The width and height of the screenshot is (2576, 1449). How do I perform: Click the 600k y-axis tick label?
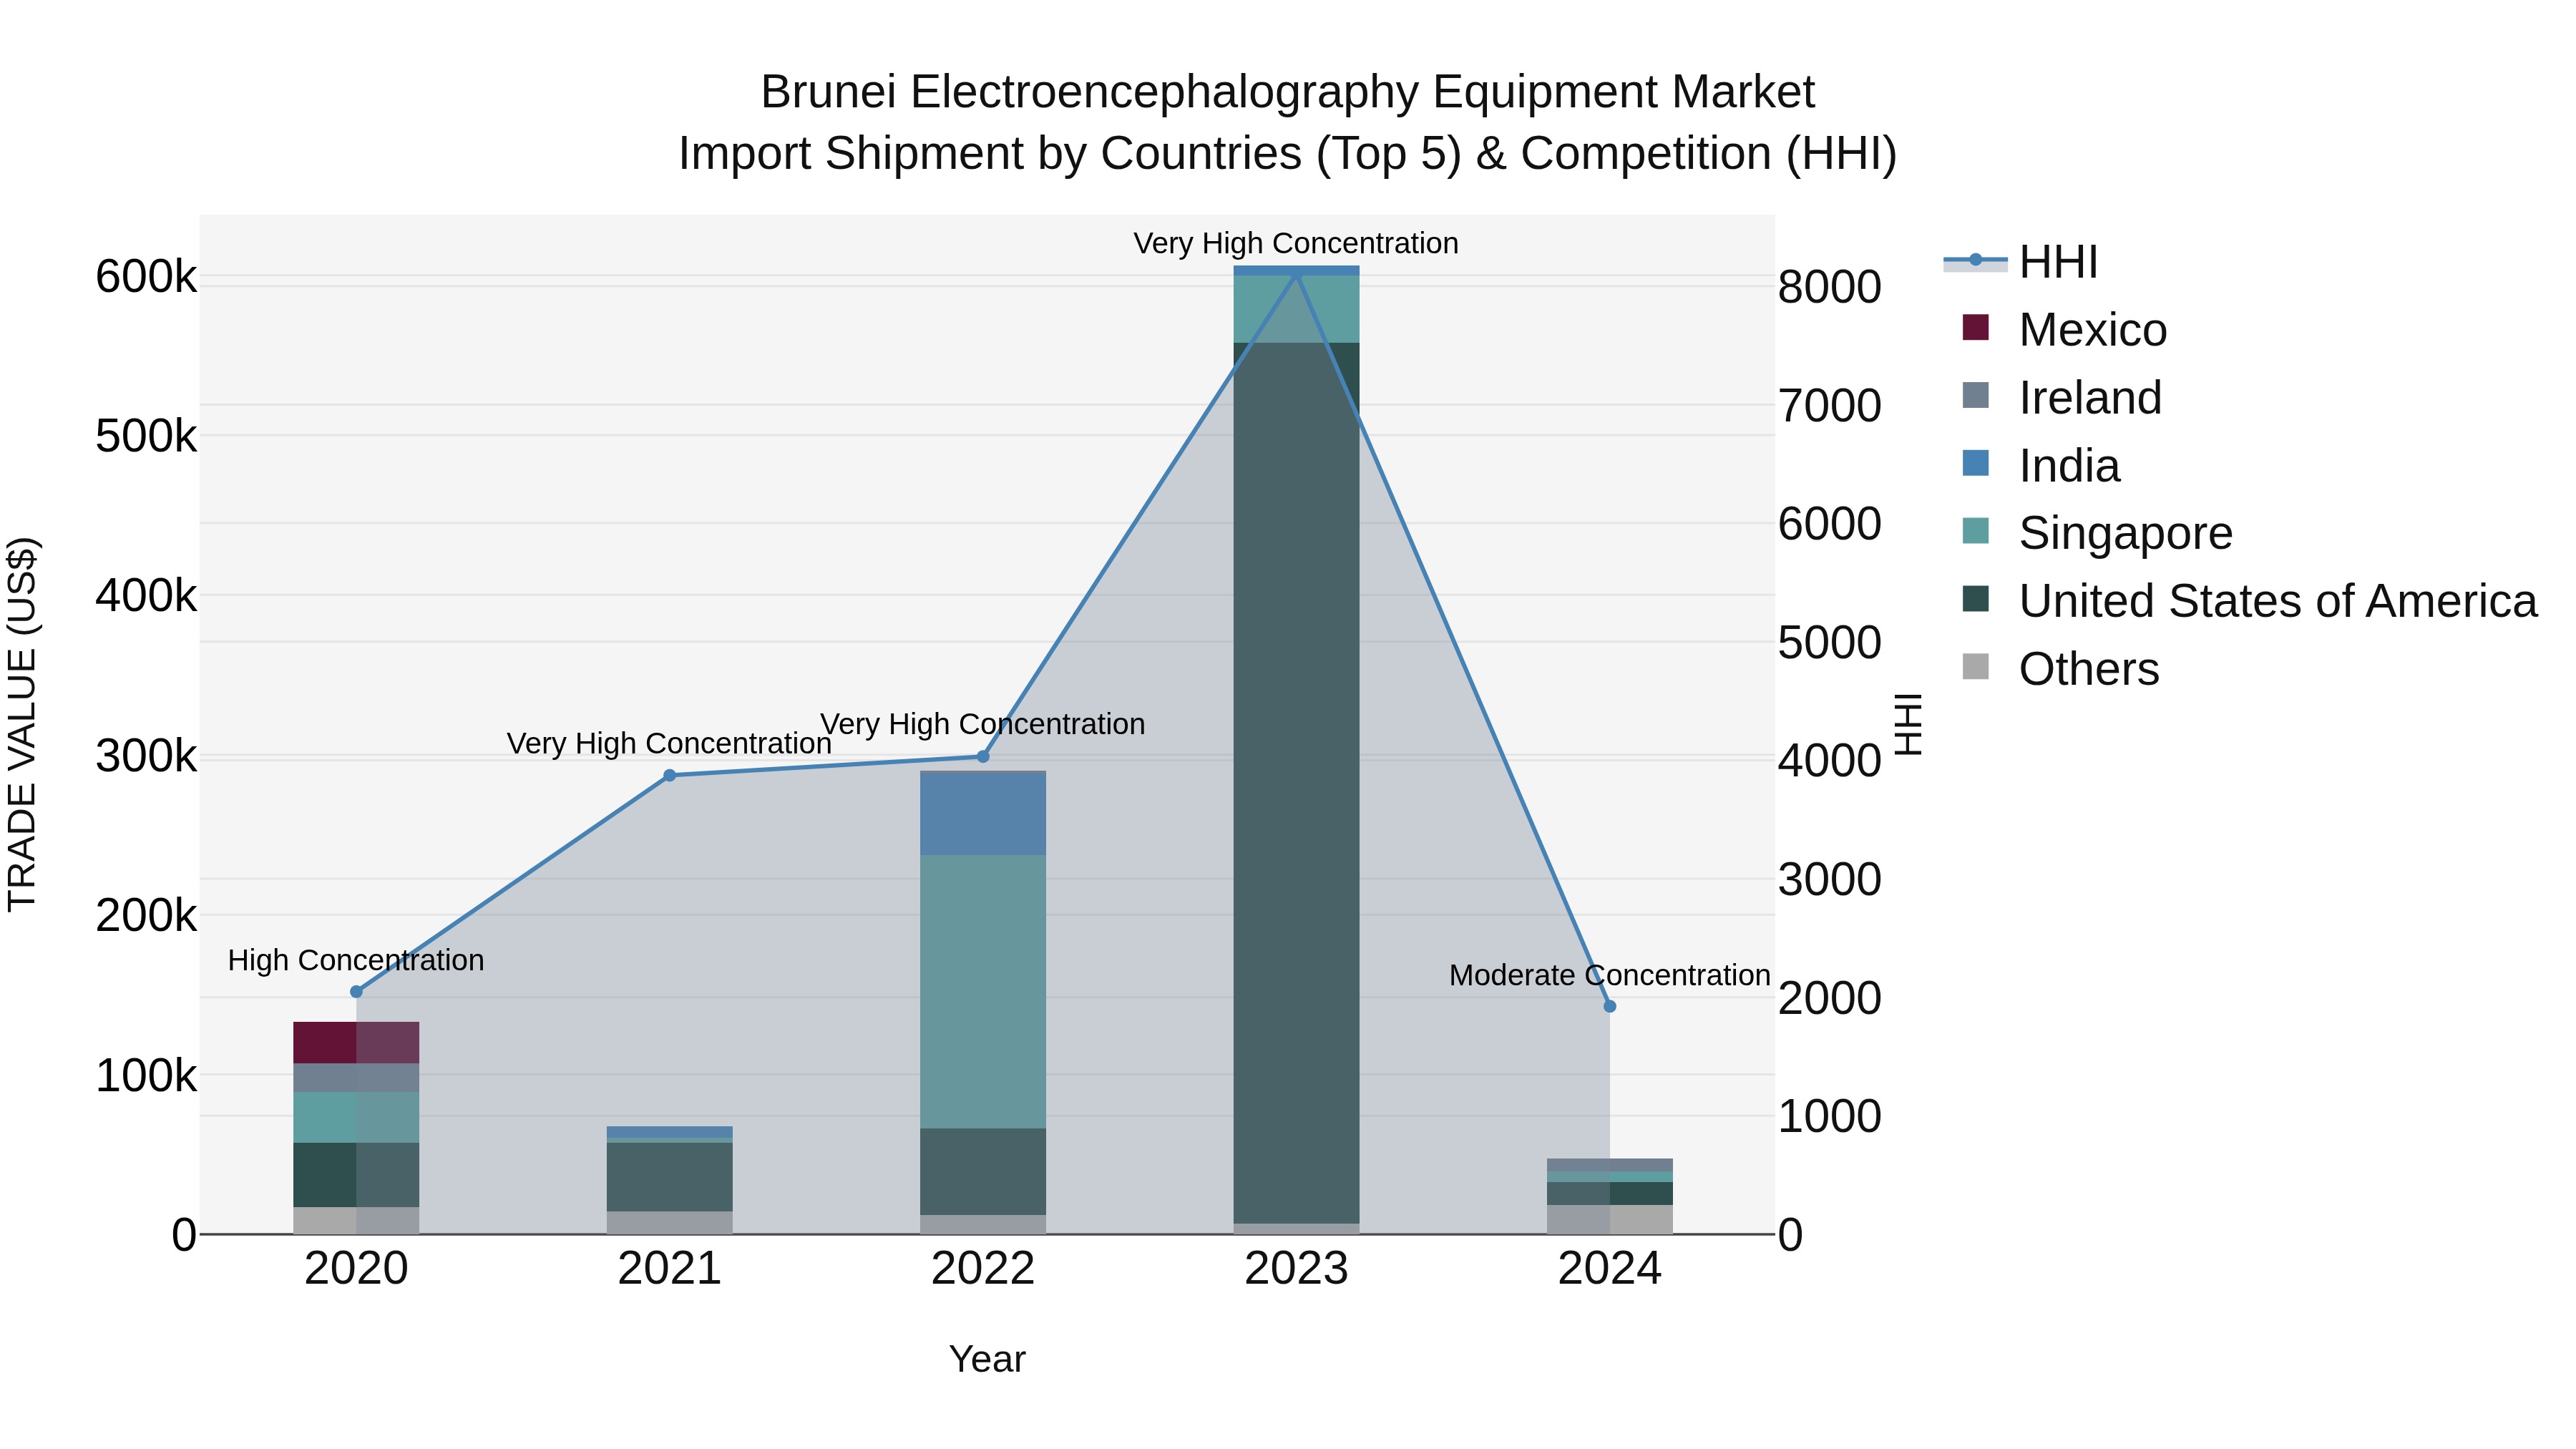pos(146,276)
